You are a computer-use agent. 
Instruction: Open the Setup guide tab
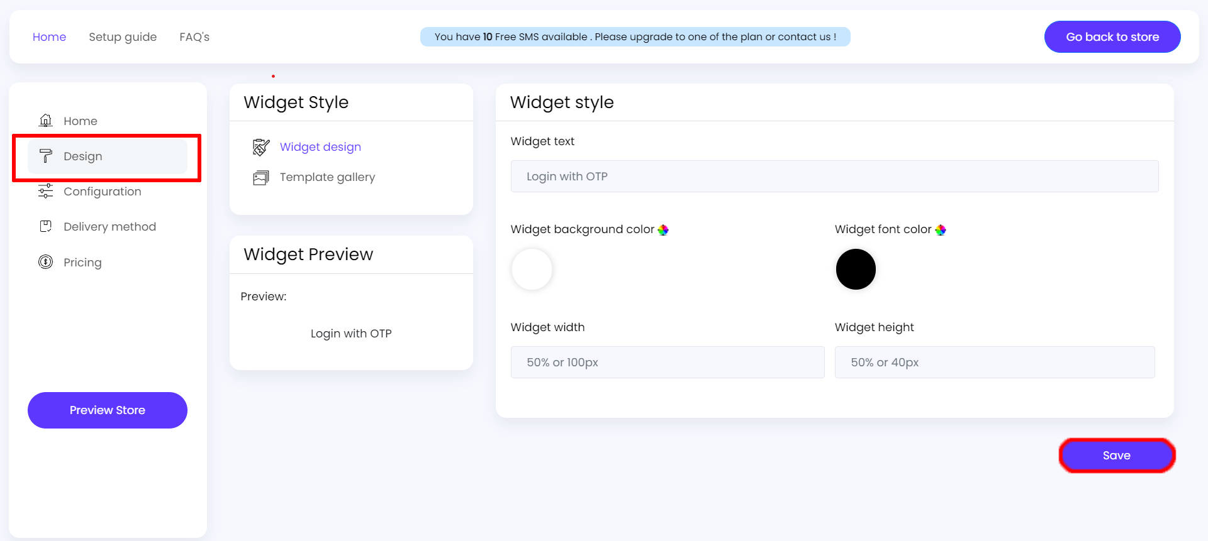click(x=123, y=37)
